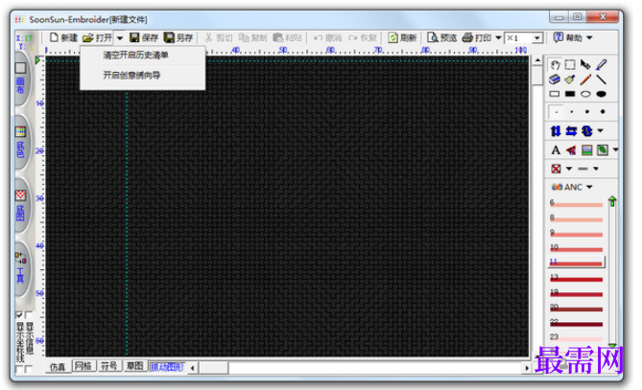This screenshot has width=642, height=390.
Task: Switch to the 网格 tab
Action: (83, 366)
